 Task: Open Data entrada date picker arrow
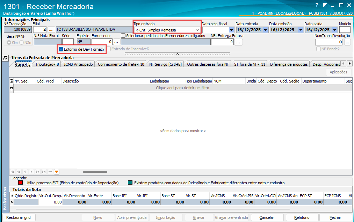tap(266, 30)
